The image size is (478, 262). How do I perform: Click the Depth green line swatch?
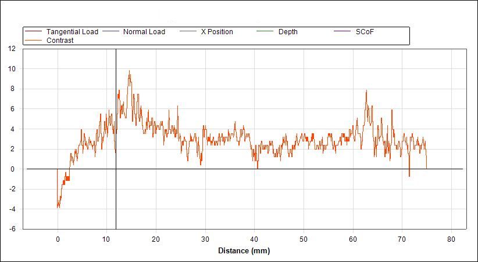point(266,32)
